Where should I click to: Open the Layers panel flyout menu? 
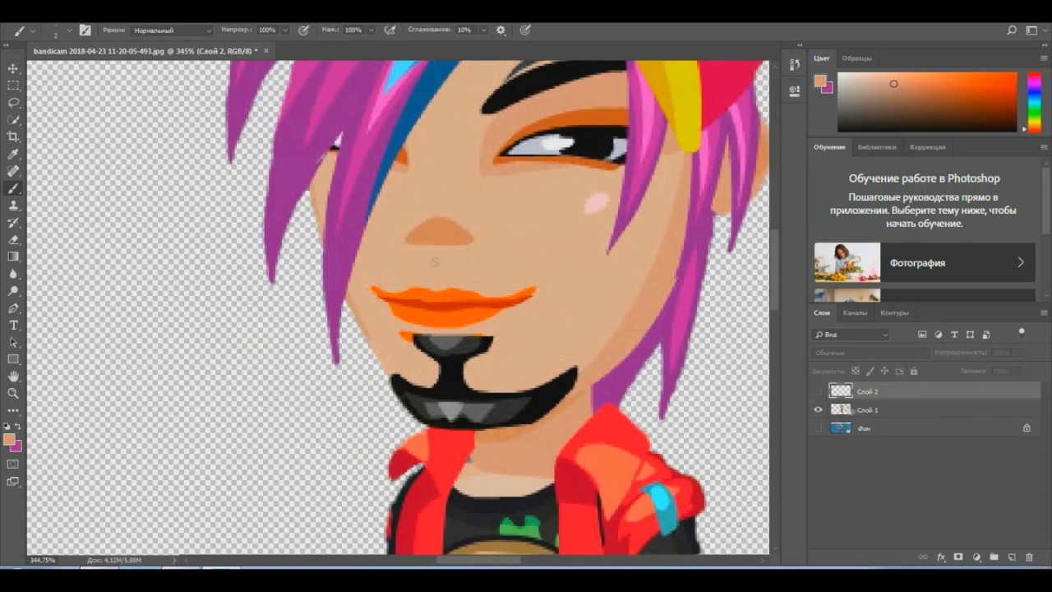pos(1044,313)
